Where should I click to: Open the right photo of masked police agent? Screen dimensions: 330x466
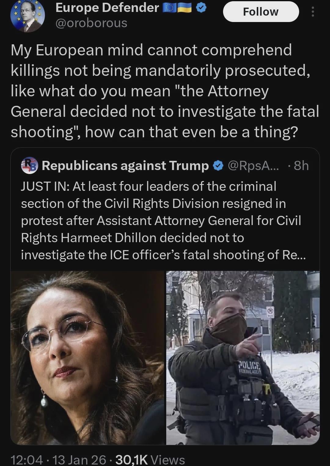pyautogui.click(x=243, y=357)
